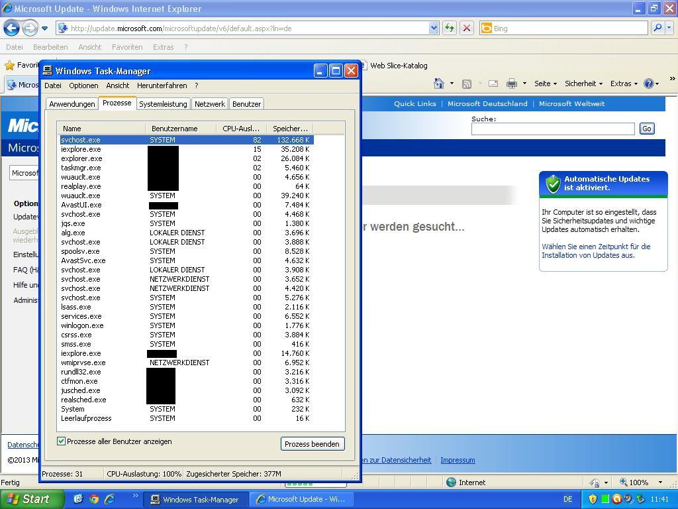Open the Bearbeiten menu in Internet Explorer

[50, 47]
